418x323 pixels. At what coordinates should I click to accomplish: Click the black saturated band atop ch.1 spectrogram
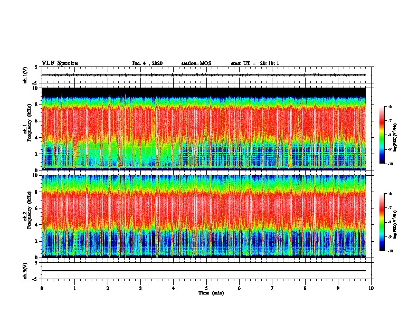tap(203, 92)
